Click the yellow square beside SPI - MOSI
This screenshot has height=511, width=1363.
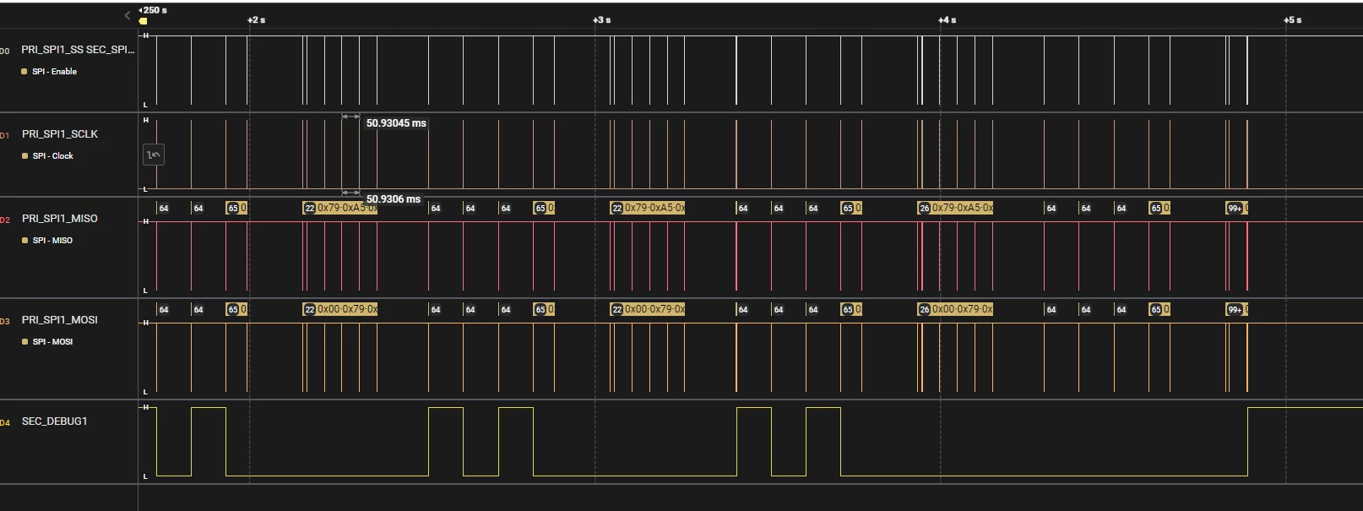click(24, 342)
